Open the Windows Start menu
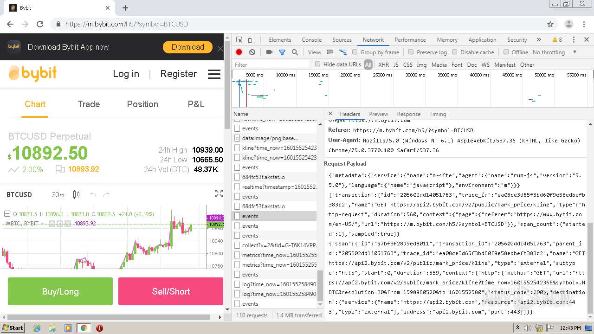Viewport: 594px width, 334px height. [13, 328]
